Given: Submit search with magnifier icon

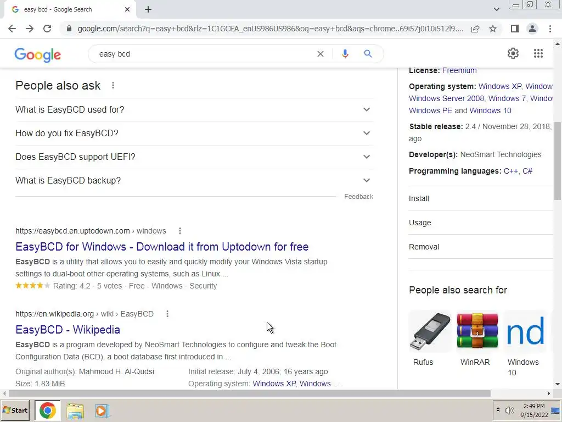Looking at the screenshot, I should tap(368, 54).
